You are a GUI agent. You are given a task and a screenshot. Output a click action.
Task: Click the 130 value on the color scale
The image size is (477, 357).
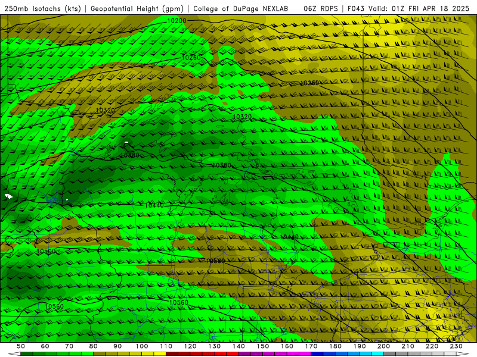pos(215,346)
